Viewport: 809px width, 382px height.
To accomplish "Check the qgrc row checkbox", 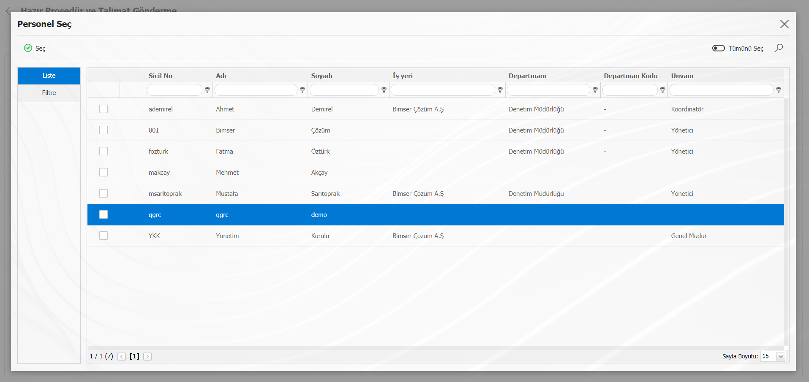I will (104, 214).
